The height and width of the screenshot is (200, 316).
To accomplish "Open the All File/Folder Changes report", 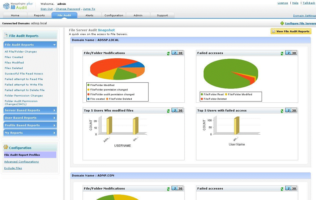I will click(x=21, y=52).
